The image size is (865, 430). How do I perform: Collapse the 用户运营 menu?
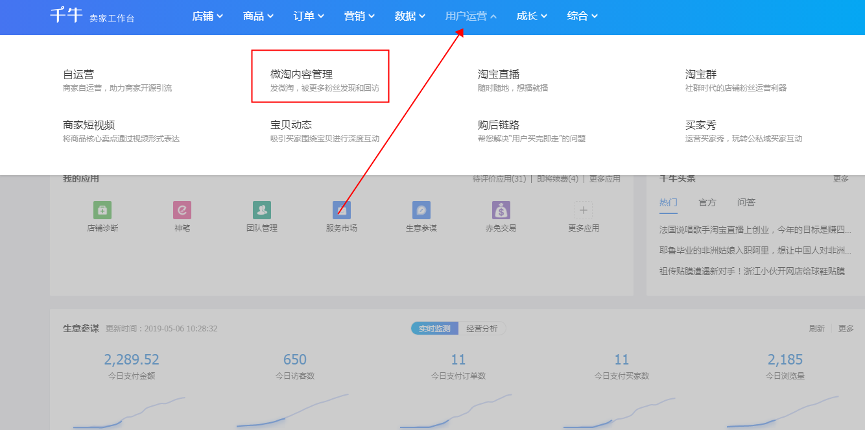pyautogui.click(x=471, y=16)
